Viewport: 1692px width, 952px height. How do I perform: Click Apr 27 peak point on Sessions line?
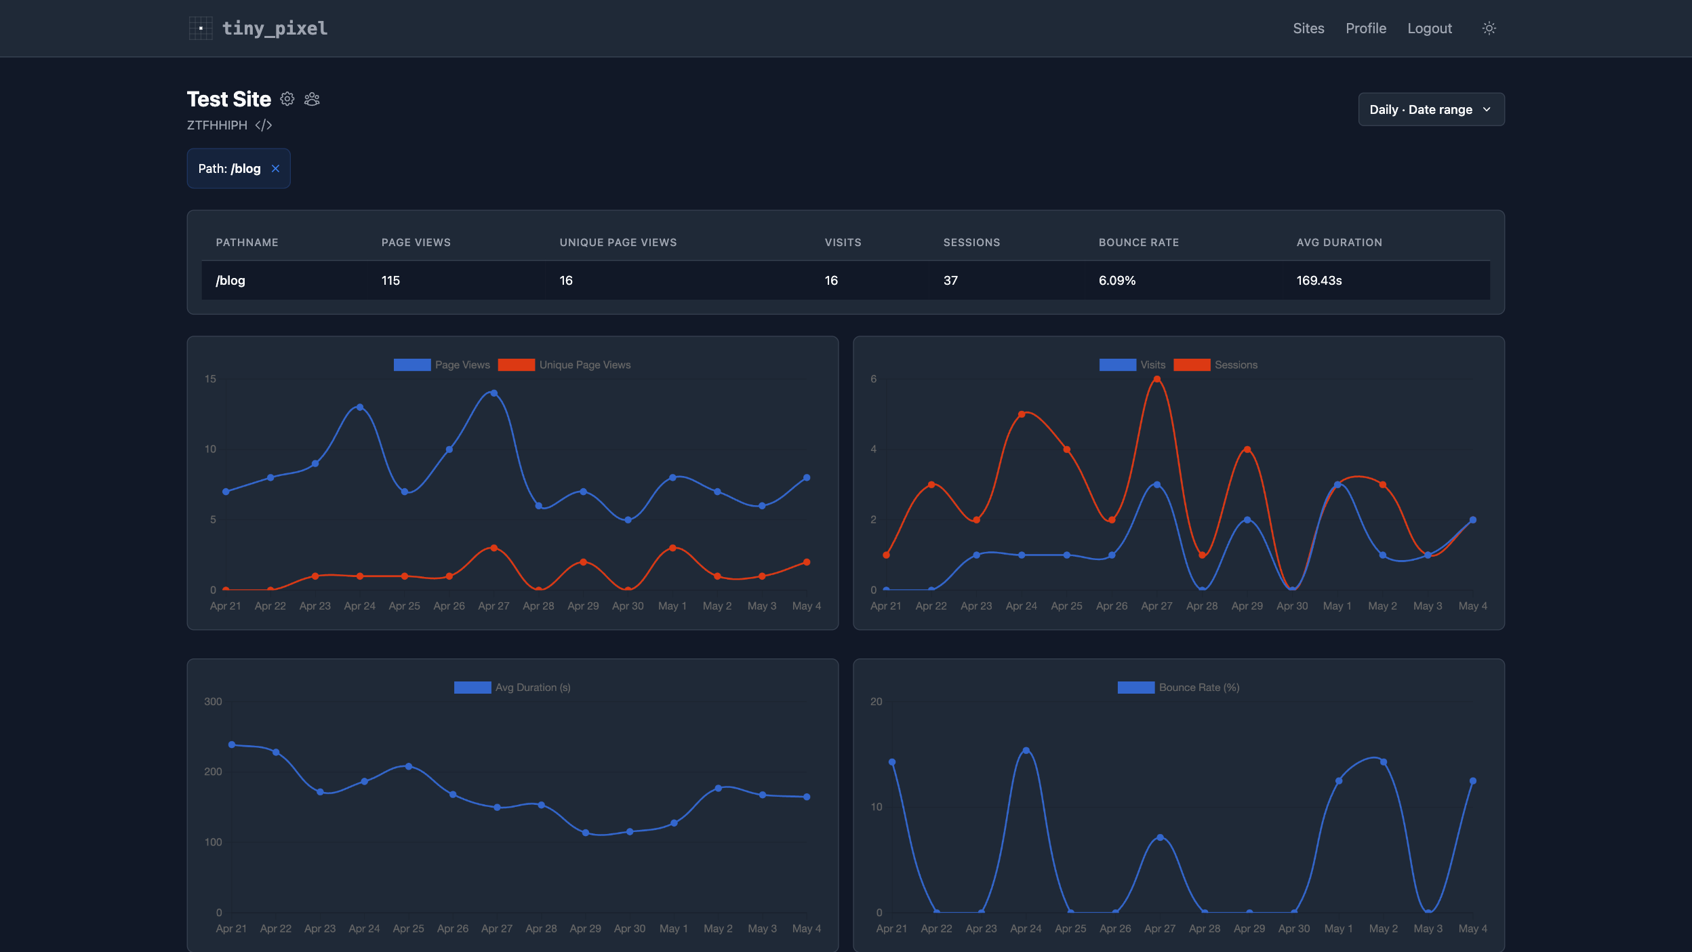(1156, 380)
